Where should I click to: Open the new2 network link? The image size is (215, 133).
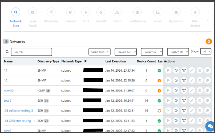[x=7, y=131]
